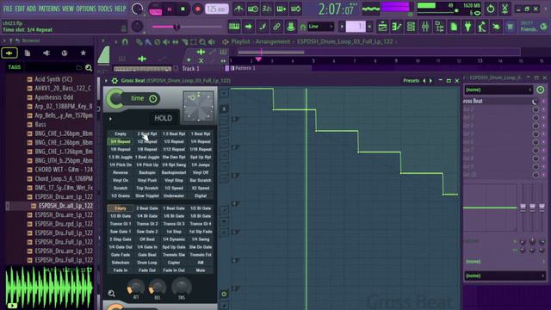Open the Channel rack icon

pyautogui.click(x=411, y=27)
